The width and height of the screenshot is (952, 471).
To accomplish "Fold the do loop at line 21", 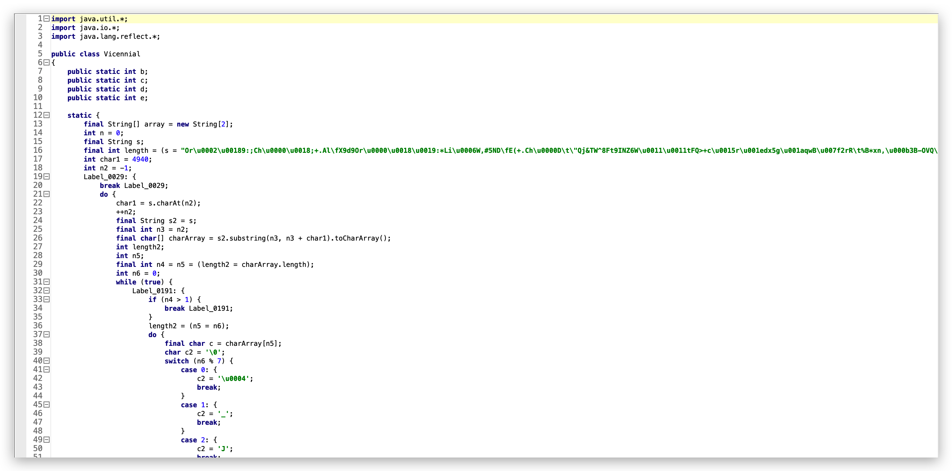I will click(47, 194).
